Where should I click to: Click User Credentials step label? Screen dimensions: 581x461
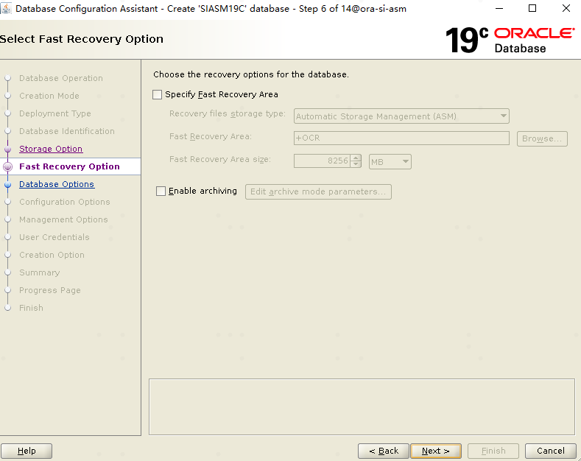point(54,237)
